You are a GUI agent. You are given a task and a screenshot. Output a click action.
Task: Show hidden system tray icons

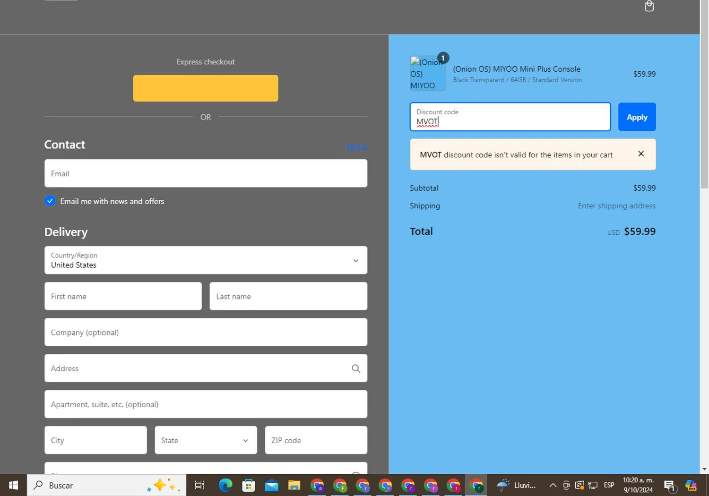click(553, 485)
